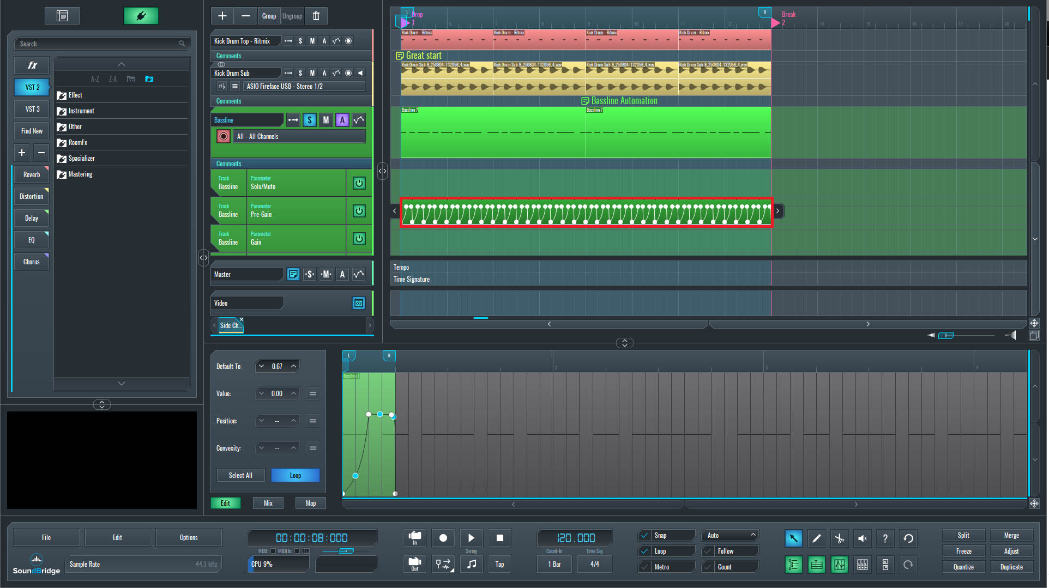This screenshot has height=588, width=1049.
Task: Click the Play button in transport
Action: coord(472,538)
